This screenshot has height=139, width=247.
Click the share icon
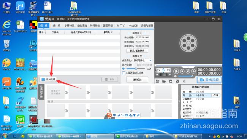(184, 81)
